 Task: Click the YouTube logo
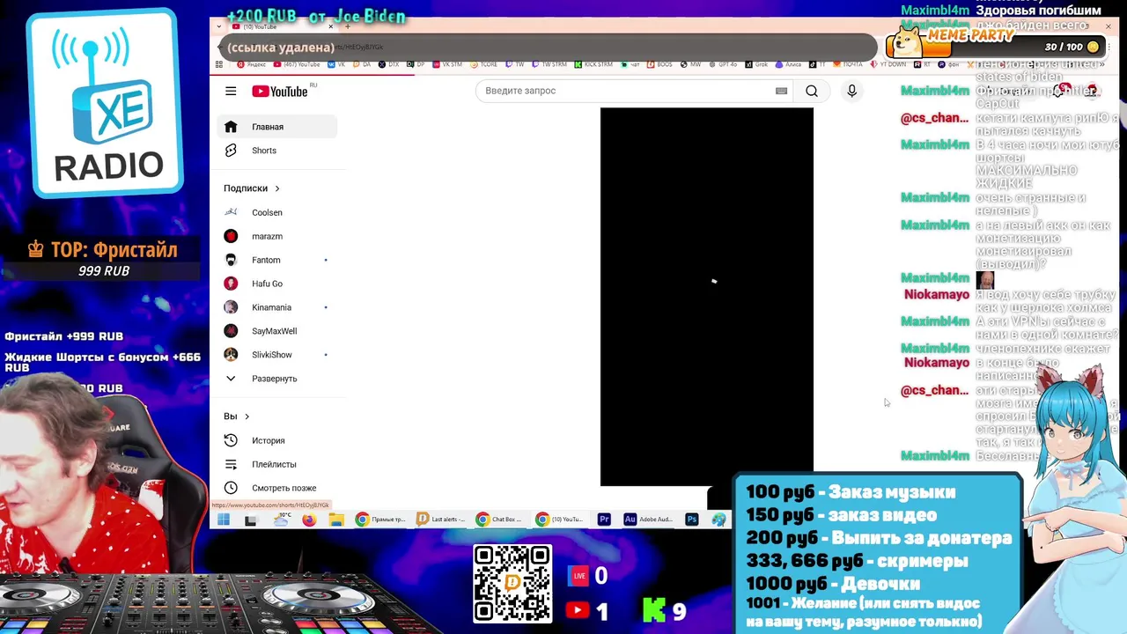tap(280, 92)
